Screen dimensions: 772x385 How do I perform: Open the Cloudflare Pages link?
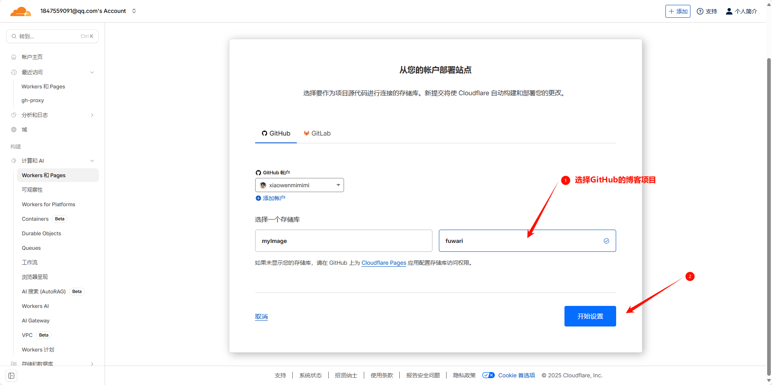point(384,263)
